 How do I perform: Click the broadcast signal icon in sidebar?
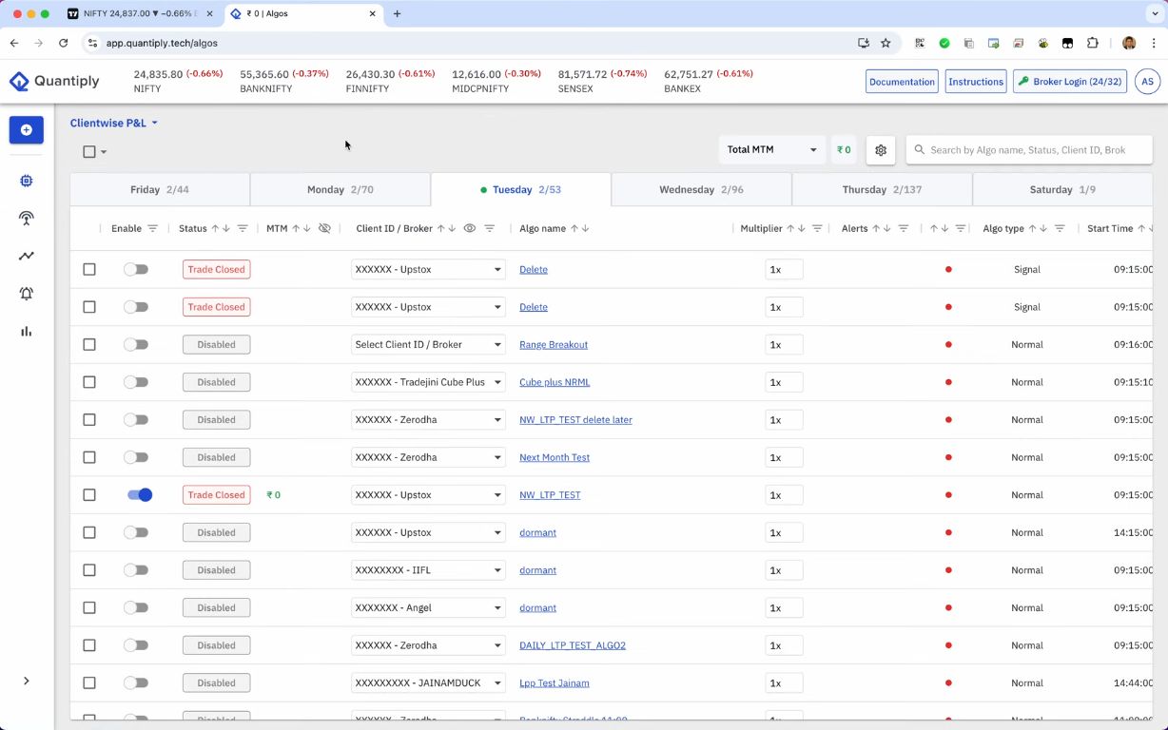coord(26,218)
